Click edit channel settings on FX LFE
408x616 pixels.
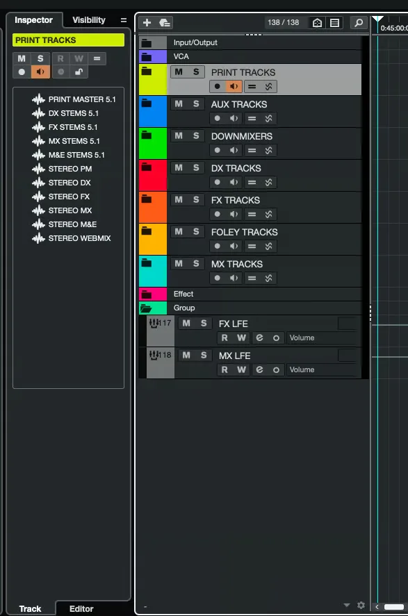[x=259, y=338]
